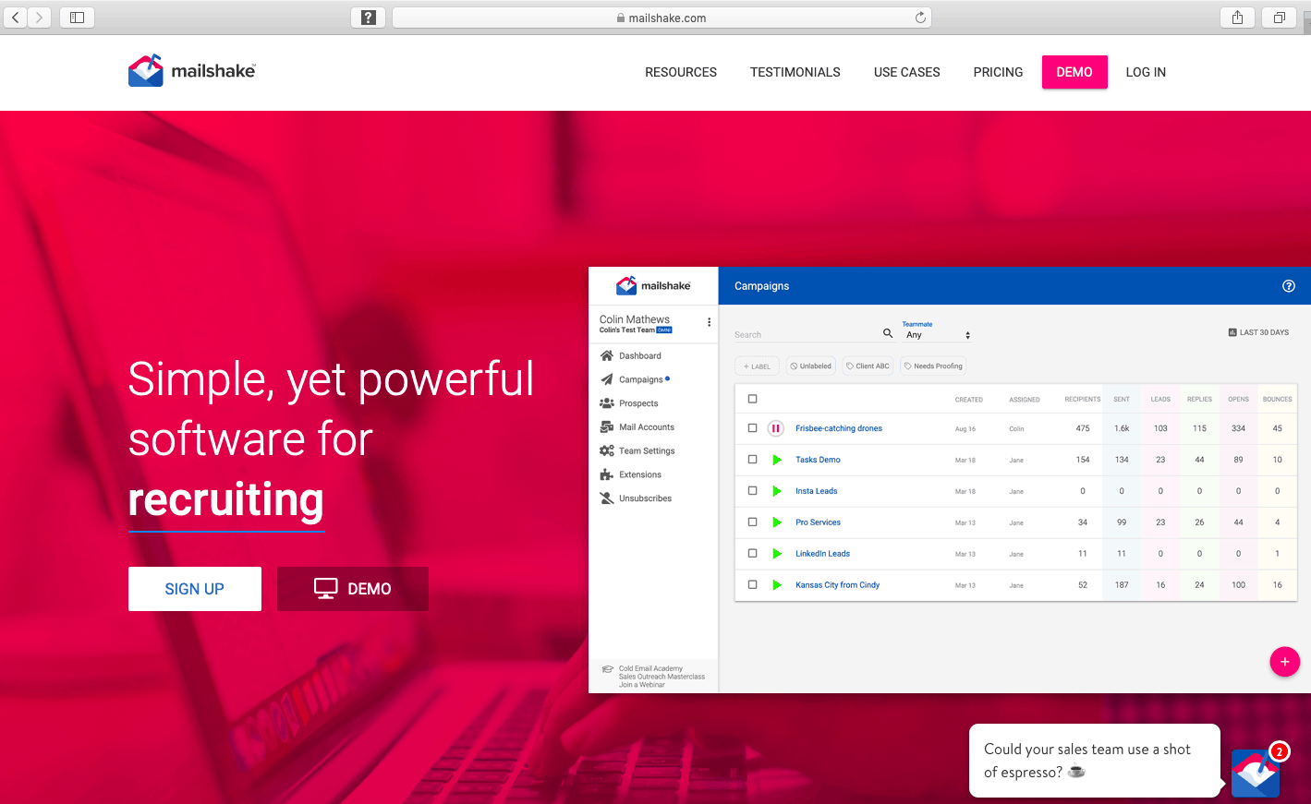Click the LAST 30 DAYS chart icon
The image size is (1311, 804).
coord(1232,332)
